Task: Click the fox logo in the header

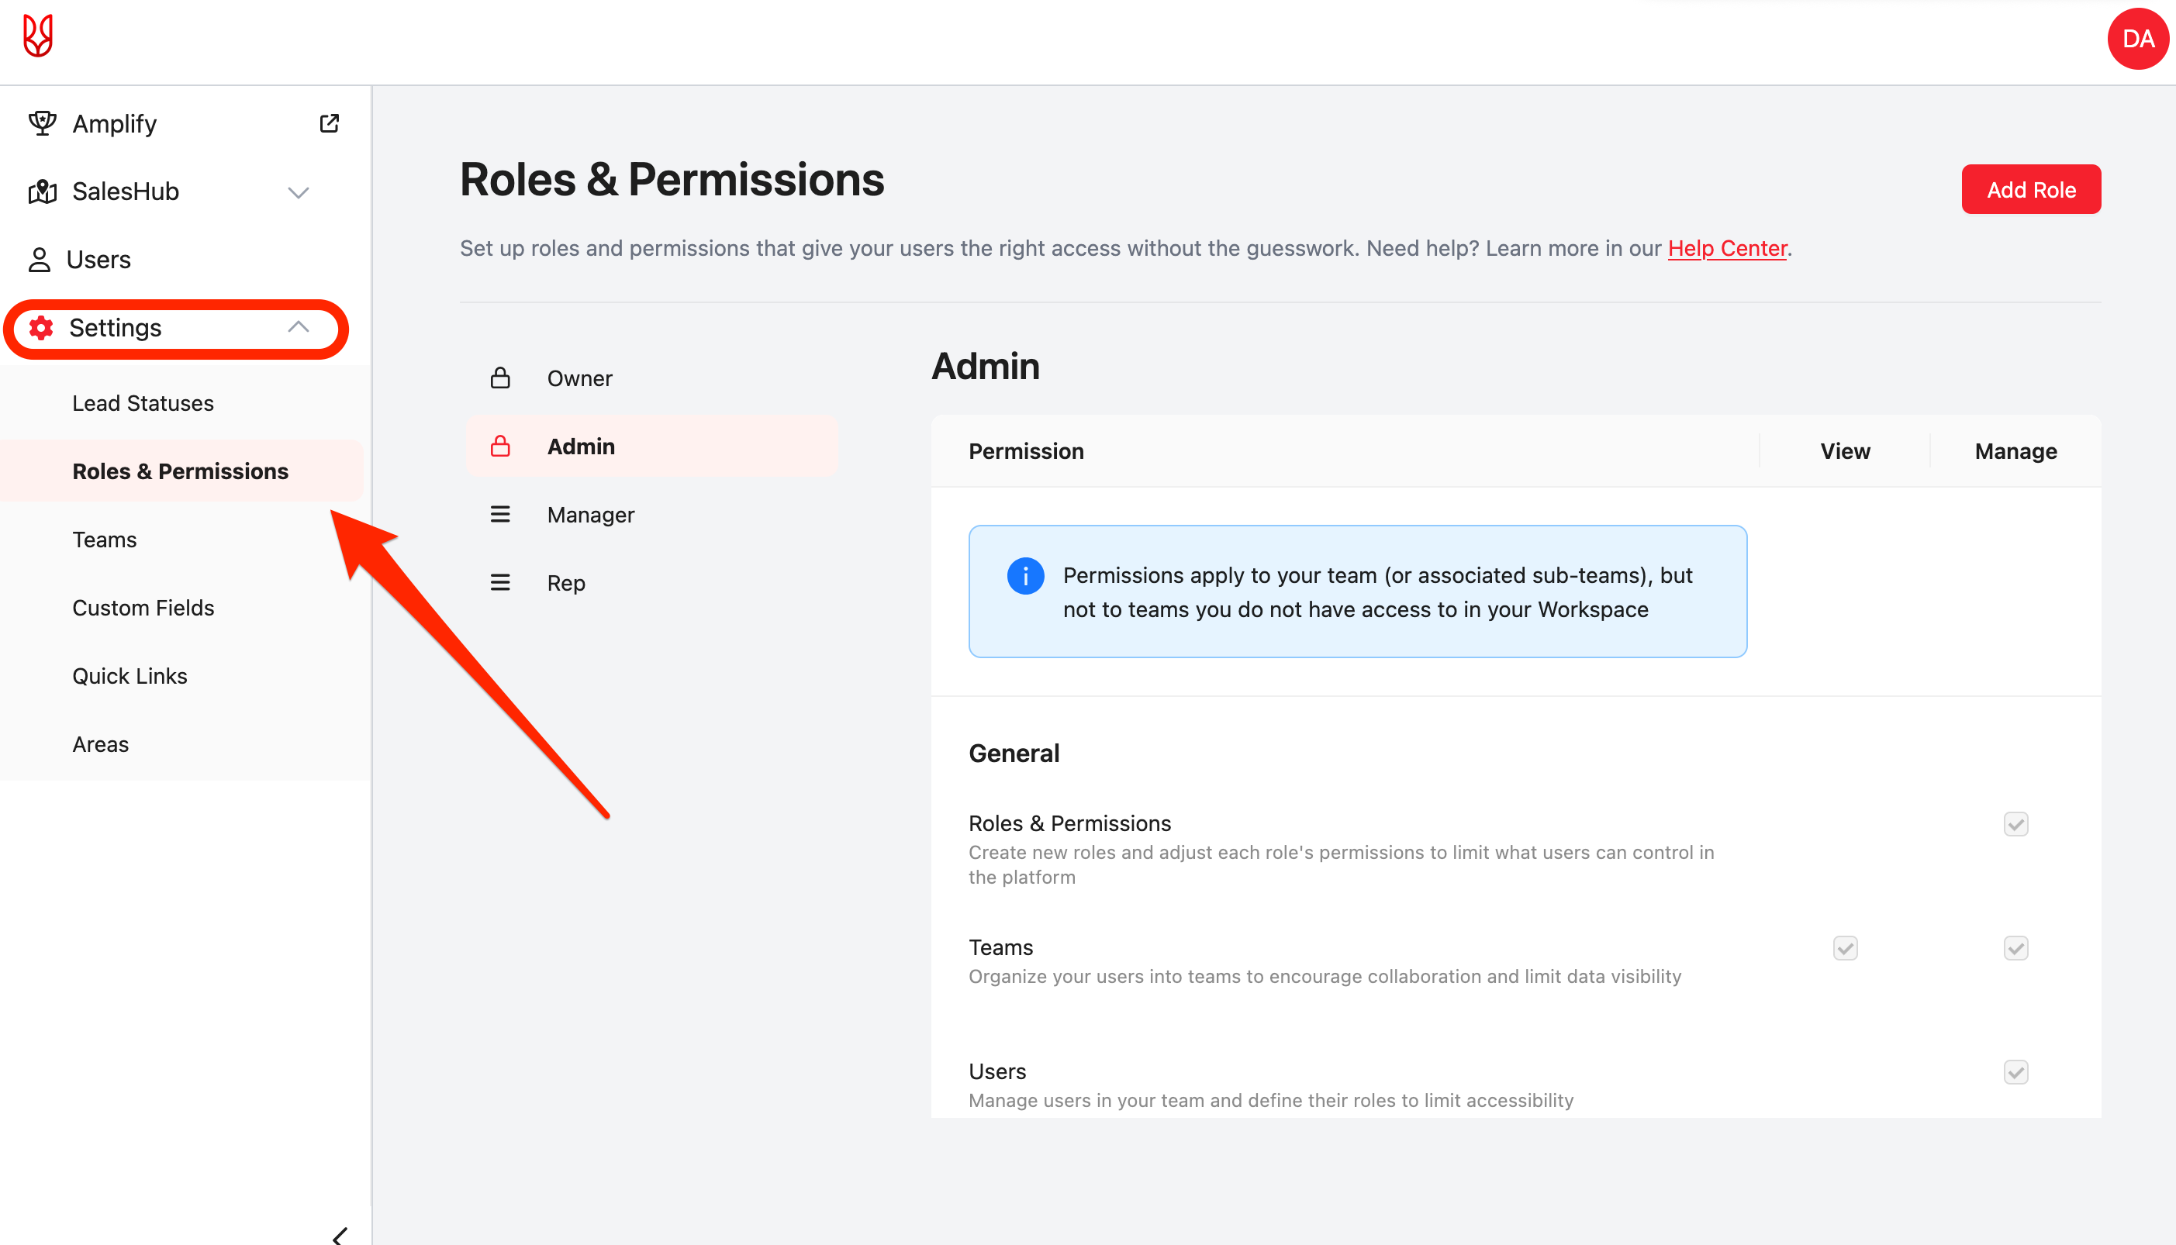Action: (38, 36)
